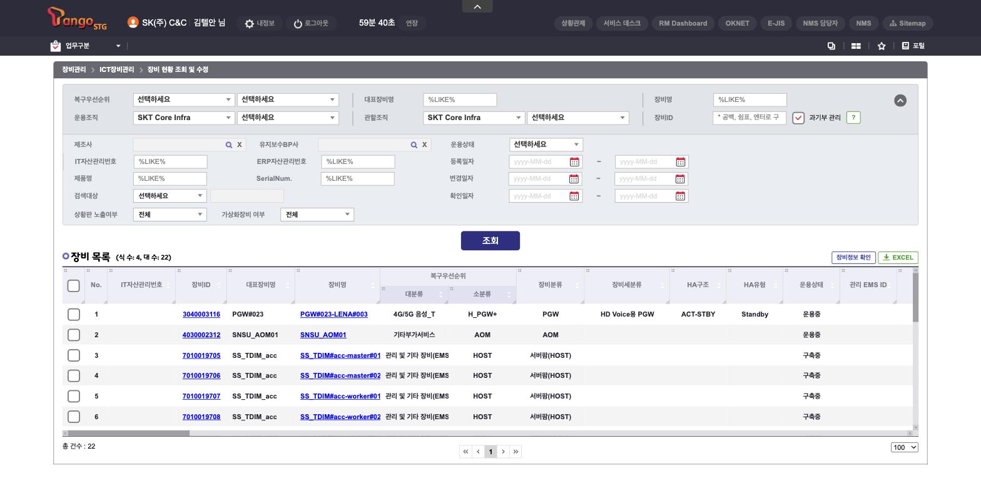
Task: Click the favorites star icon in toolbar
Action: pos(882,46)
